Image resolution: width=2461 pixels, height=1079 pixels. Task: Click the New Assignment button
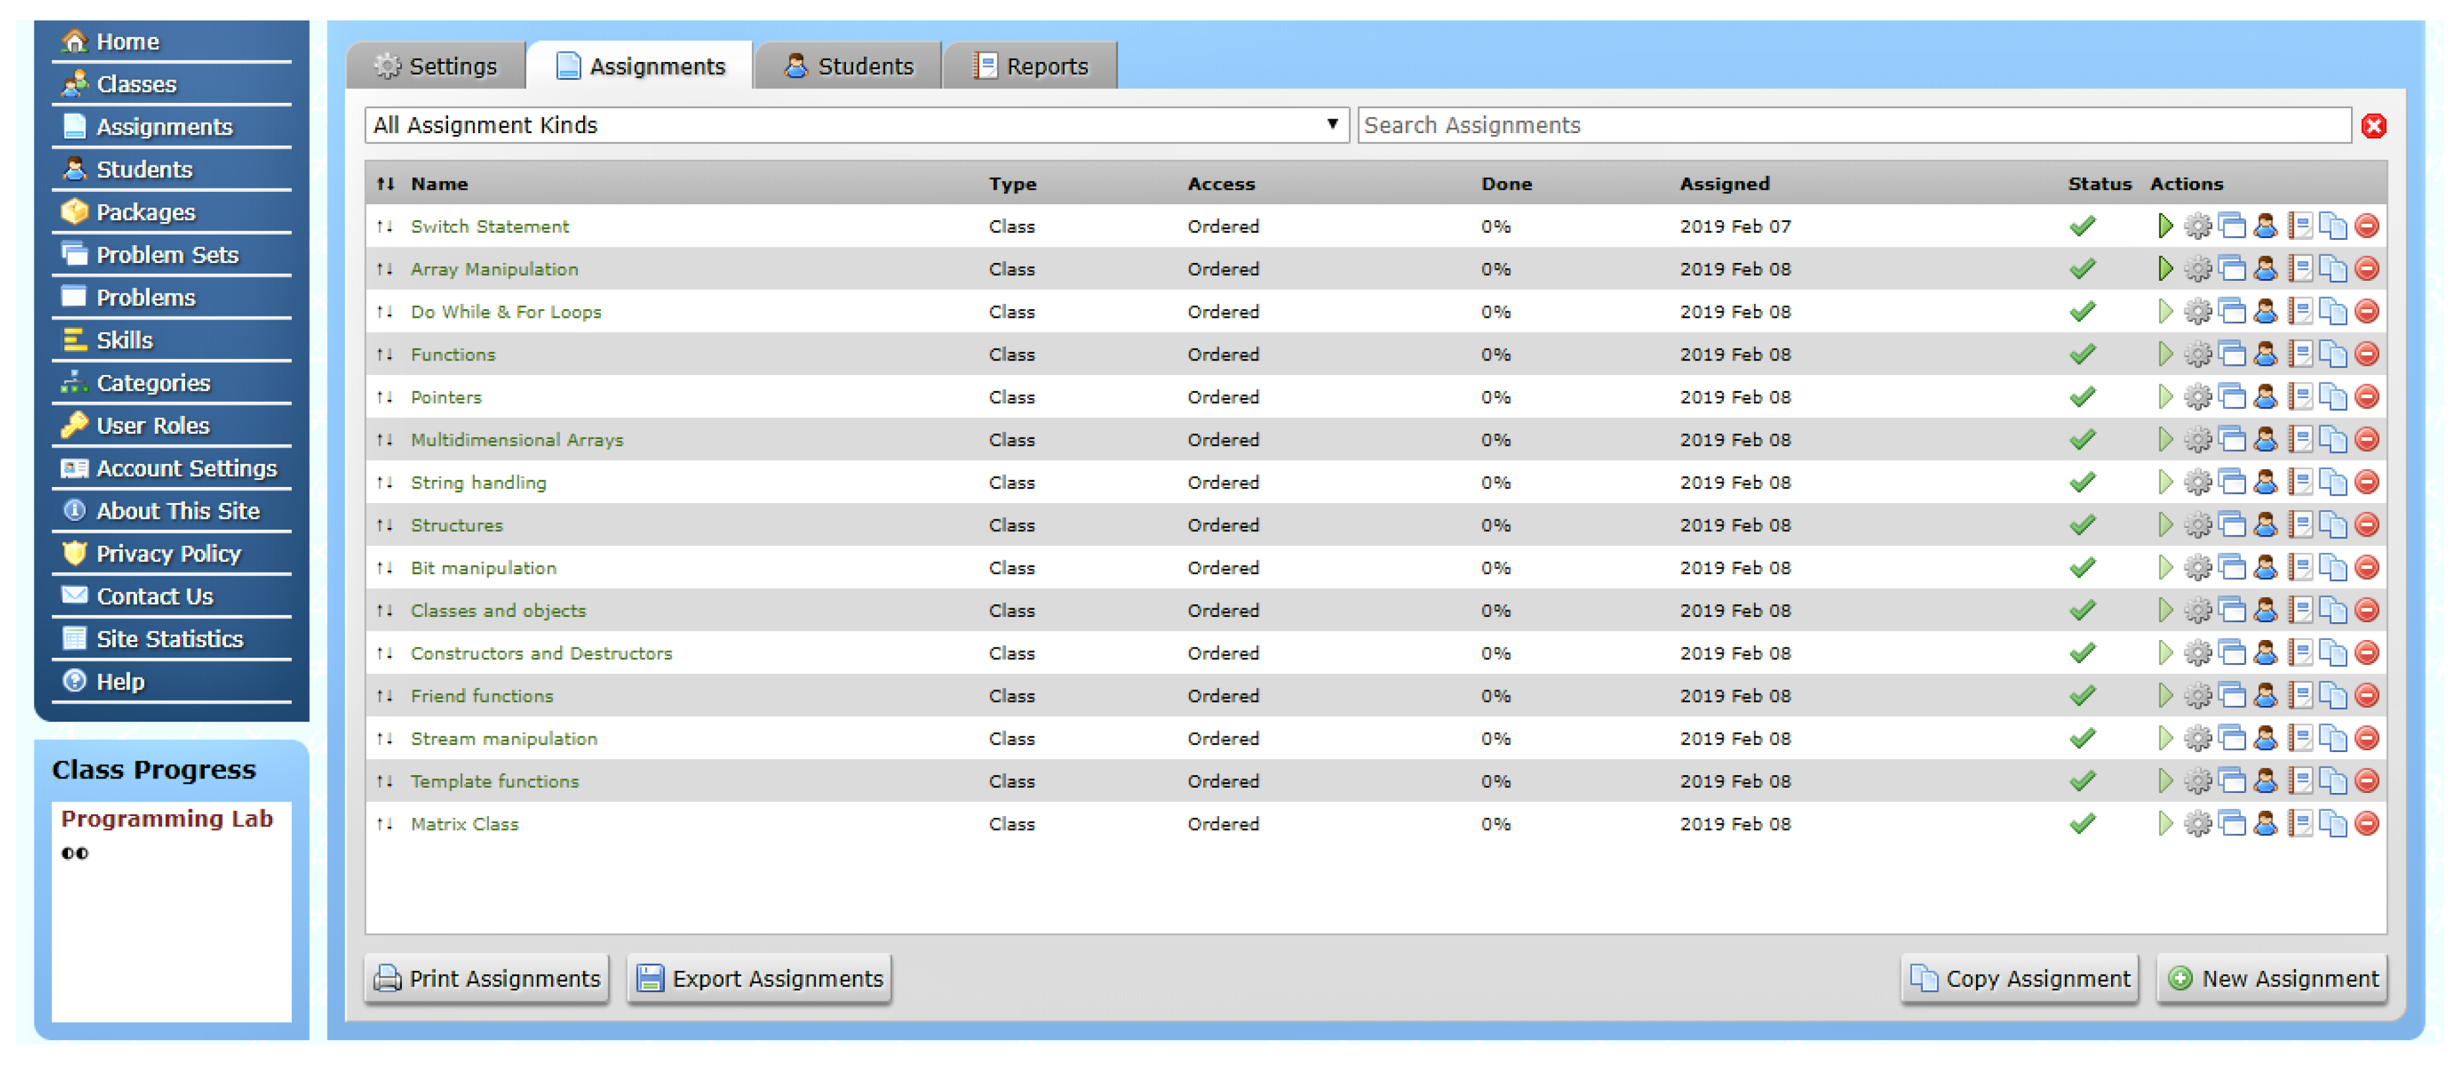coord(2271,977)
